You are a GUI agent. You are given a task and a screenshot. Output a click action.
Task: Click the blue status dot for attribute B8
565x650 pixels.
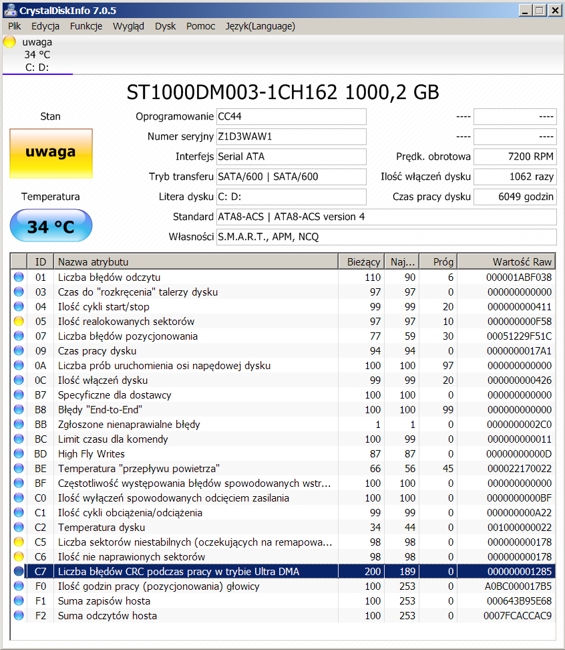click(19, 409)
